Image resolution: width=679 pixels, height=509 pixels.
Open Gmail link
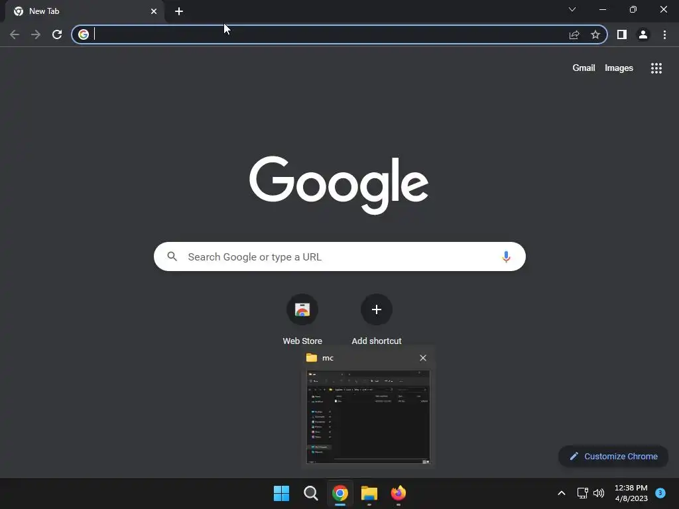click(584, 68)
